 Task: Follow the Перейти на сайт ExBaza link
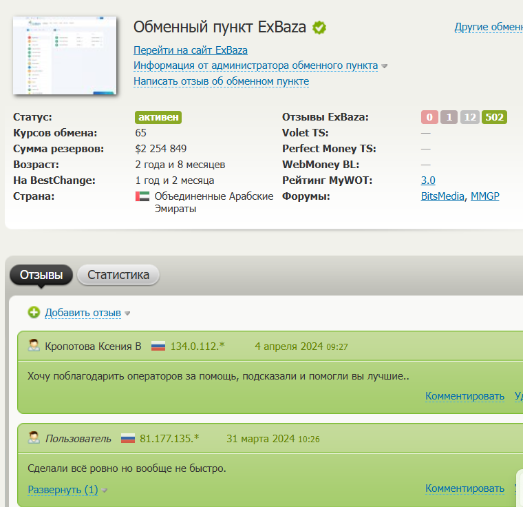[191, 50]
